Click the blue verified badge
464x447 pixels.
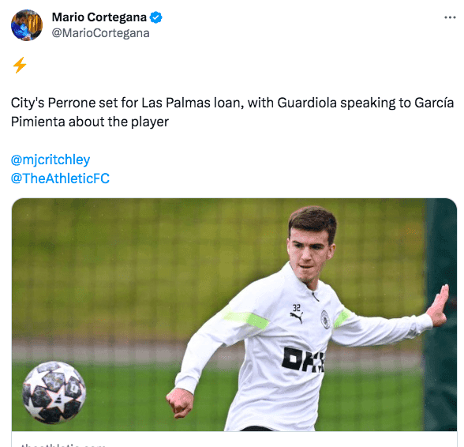(155, 17)
